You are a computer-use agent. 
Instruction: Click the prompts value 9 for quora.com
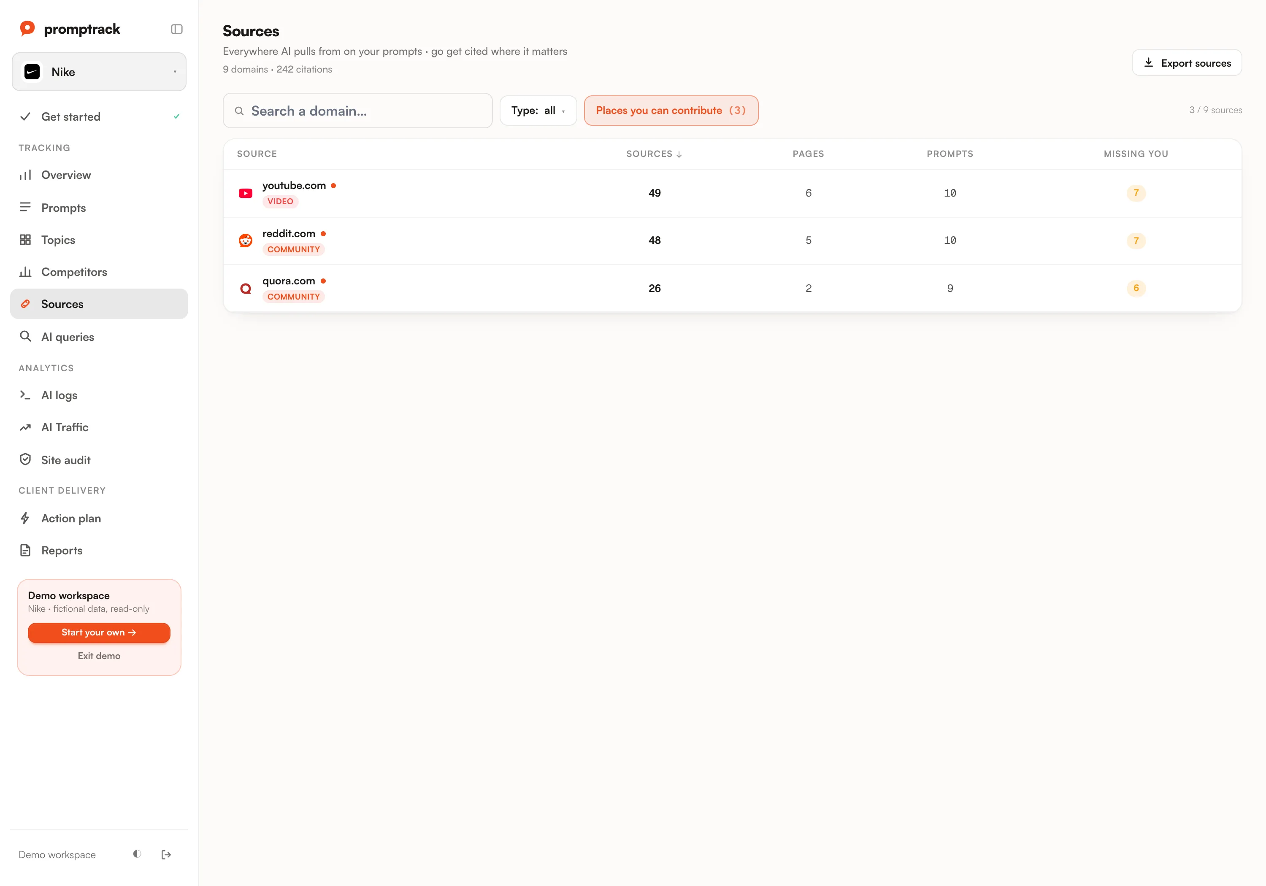pyautogui.click(x=949, y=288)
